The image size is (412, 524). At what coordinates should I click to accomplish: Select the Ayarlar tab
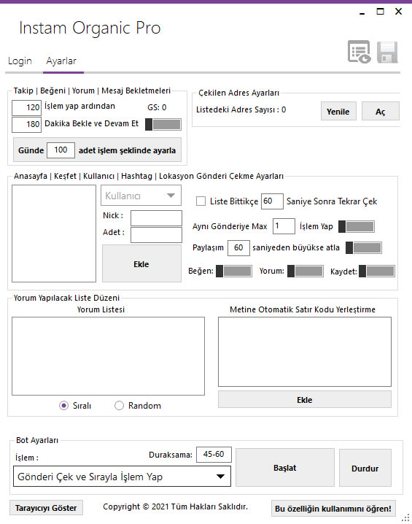point(61,61)
